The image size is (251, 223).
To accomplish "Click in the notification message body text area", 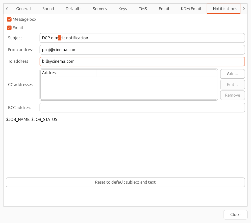I will (125, 145).
